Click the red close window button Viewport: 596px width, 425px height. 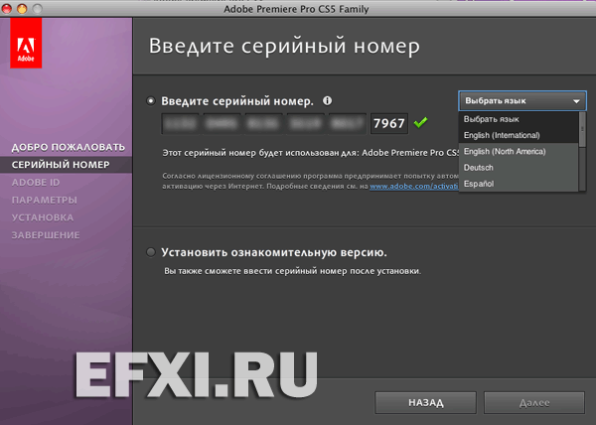(7, 8)
